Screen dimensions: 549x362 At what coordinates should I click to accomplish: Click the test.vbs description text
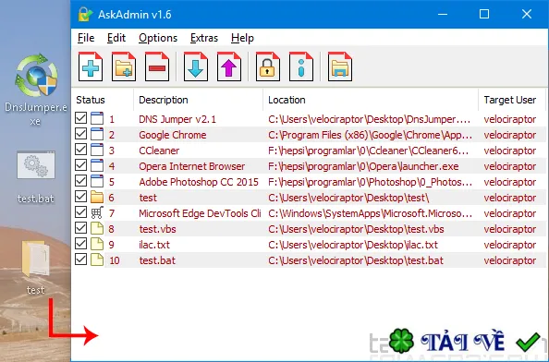point(157,229)
